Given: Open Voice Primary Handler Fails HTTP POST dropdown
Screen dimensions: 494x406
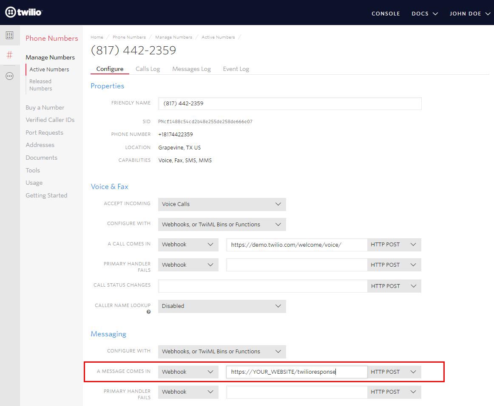Looking at the screenshot, I should (394, 265).
